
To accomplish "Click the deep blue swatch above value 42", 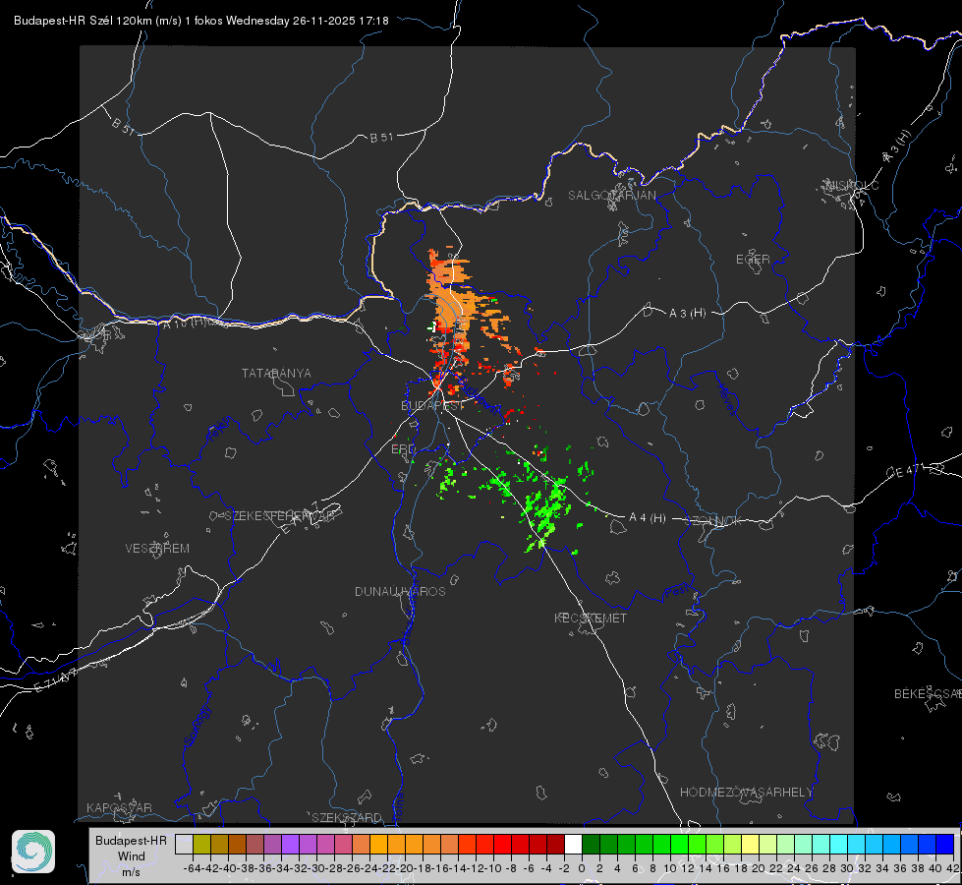I will (945, 844).
